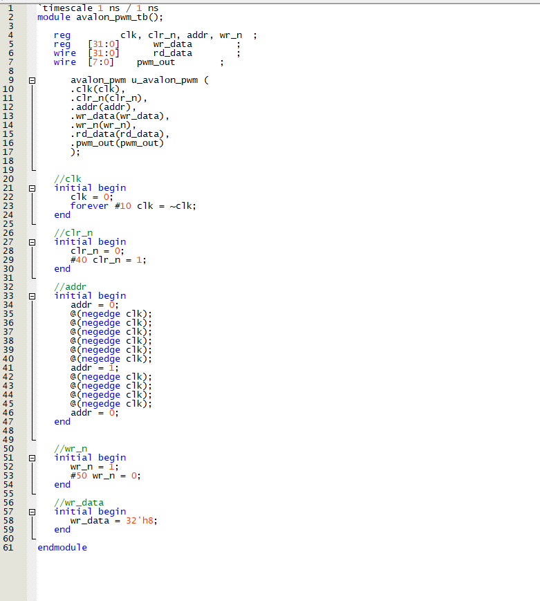Click the '//addr' comment
Image resolution: width=540 pixels, height=601 pixels.
71,287
